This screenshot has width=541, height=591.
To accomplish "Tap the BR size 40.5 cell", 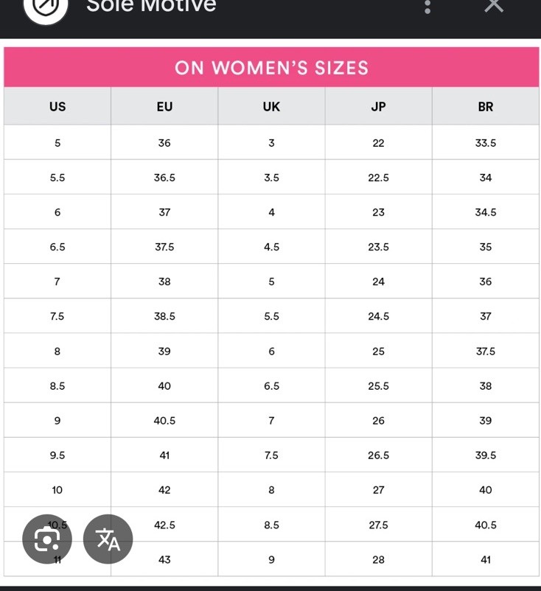I will click(486, 525).
